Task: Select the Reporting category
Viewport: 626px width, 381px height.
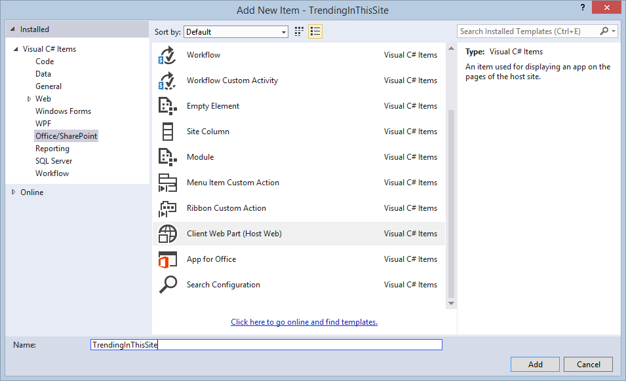Action: click(x=52, y=149)
